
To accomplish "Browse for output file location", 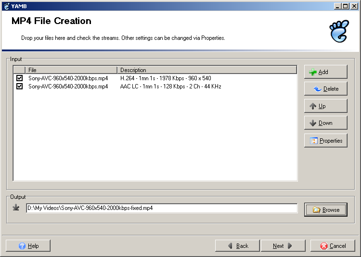I will (325, 210).
